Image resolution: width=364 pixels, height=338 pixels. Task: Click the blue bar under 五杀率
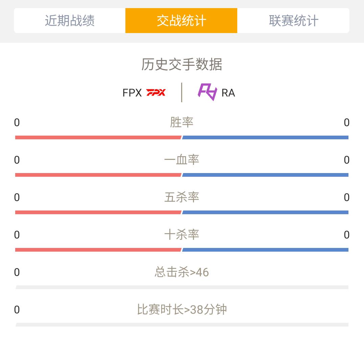pos(265,213)
